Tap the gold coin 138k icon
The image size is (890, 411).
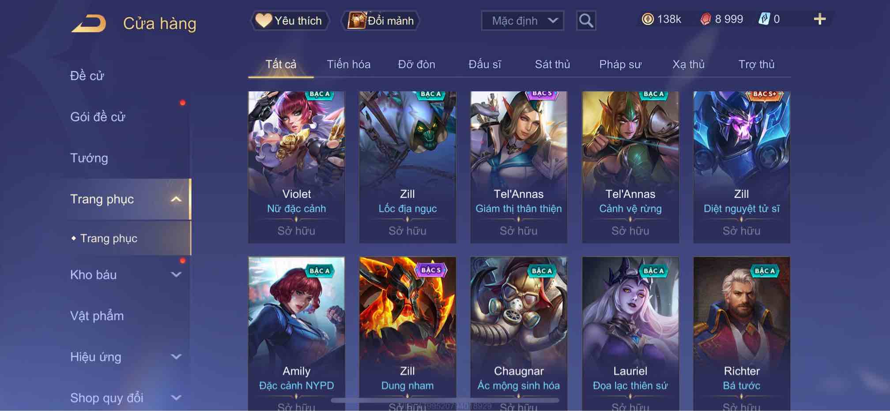[648, 19]
